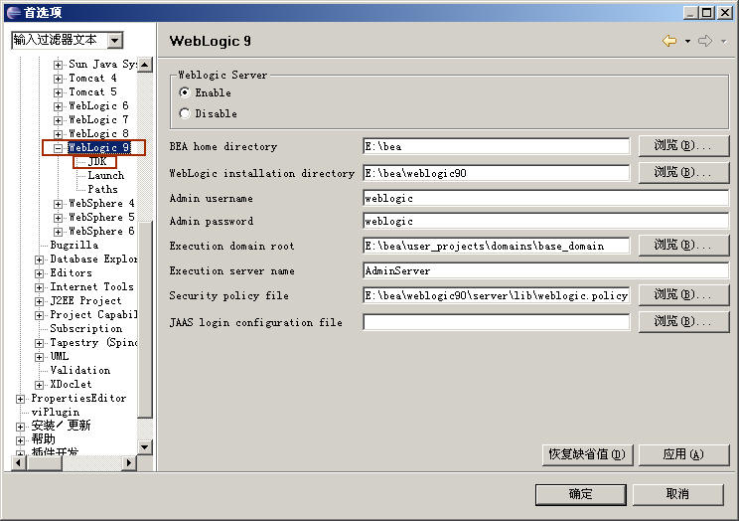Viewport: 739px width, 521px height.
Task: Expand the Internet Tools node
Action: (x=39, y=287)
